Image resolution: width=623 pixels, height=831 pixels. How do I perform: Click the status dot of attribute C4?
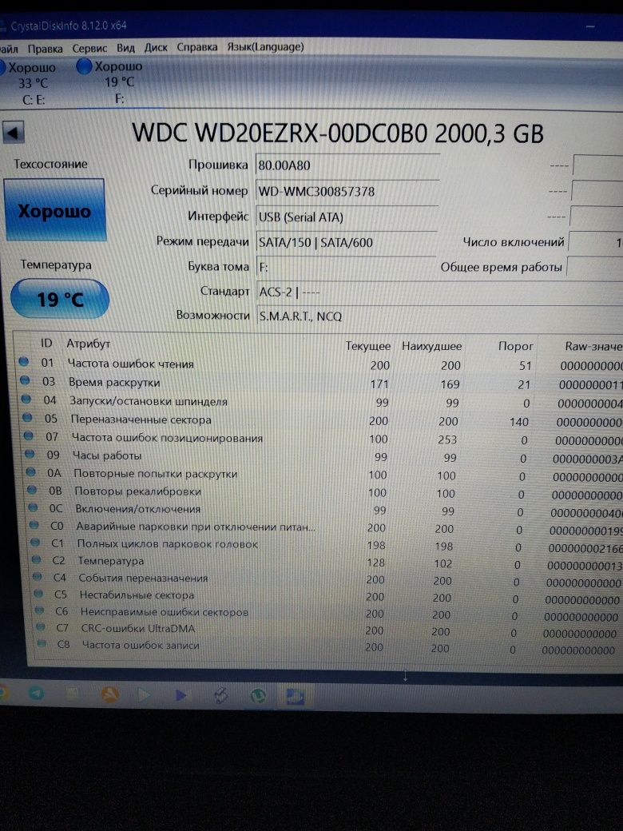37,576
